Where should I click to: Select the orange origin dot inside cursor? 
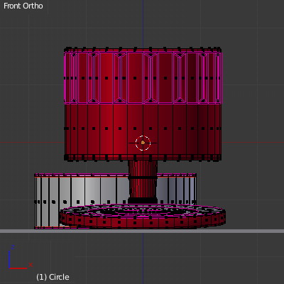tap(143, 143)
